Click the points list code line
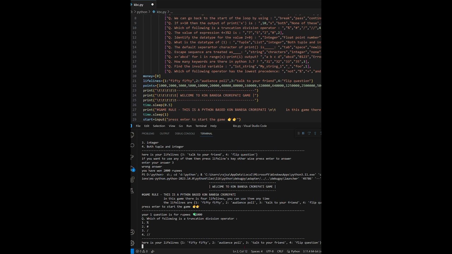 (x=232, y=86)
